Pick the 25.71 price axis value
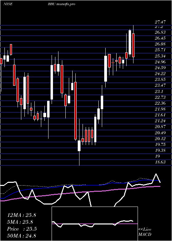Viewport: 172px width, 241px height. click(160, 50)
